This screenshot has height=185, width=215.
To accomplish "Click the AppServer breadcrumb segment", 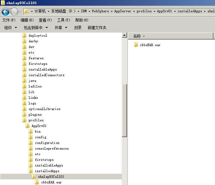I will pyautogui.click(x=123, y=11).
